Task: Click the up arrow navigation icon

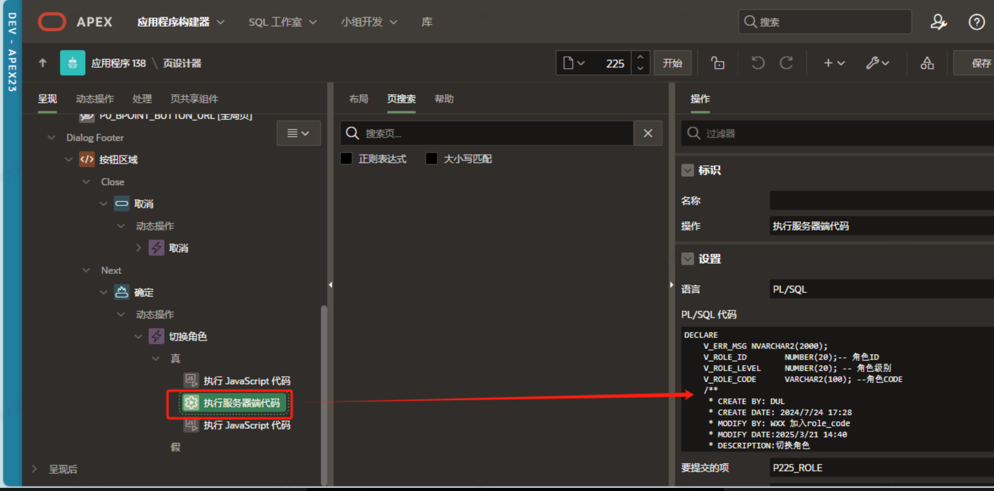Action: pos(43,63)
